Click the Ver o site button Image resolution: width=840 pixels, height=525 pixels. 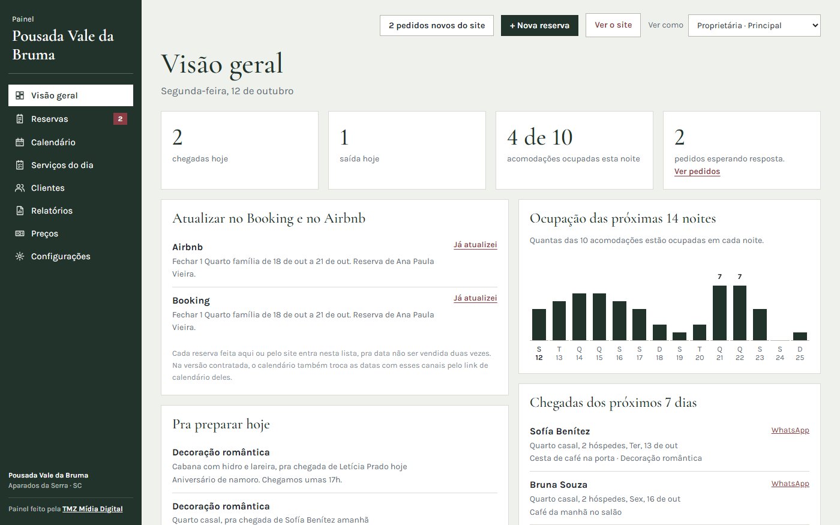click(613, 25)
